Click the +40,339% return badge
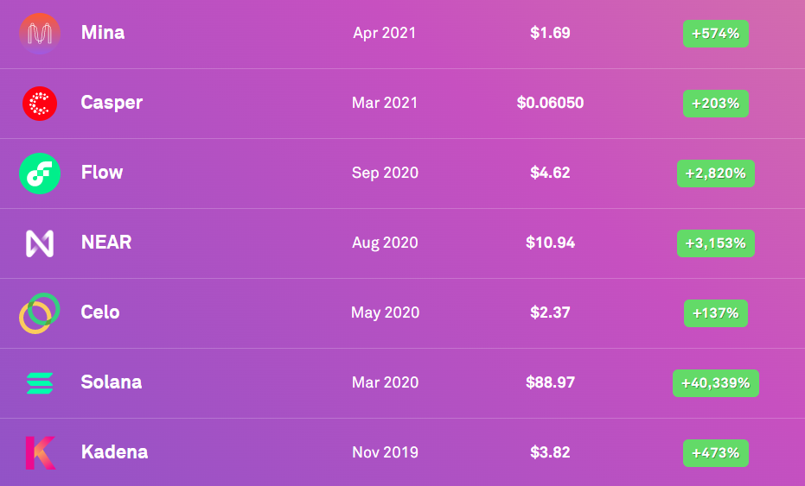This screenshot has width=805, height=486. (715, 382)
